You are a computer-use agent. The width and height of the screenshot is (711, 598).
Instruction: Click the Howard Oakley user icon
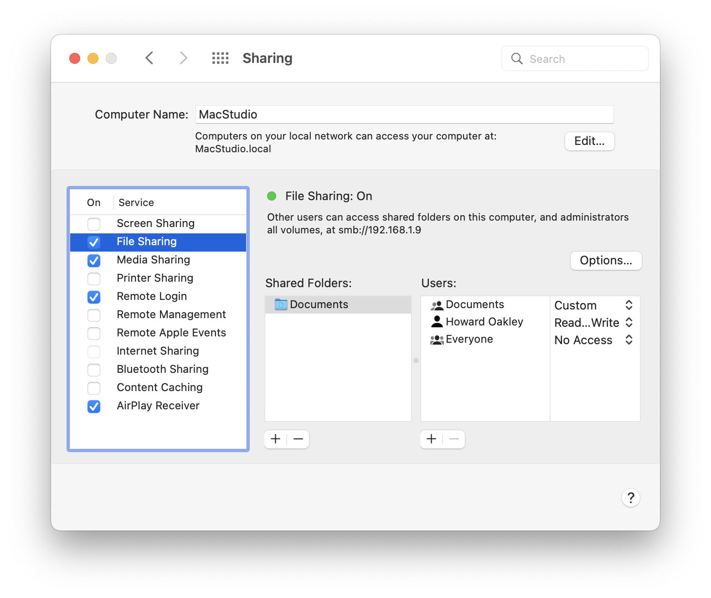click(436, 321)
